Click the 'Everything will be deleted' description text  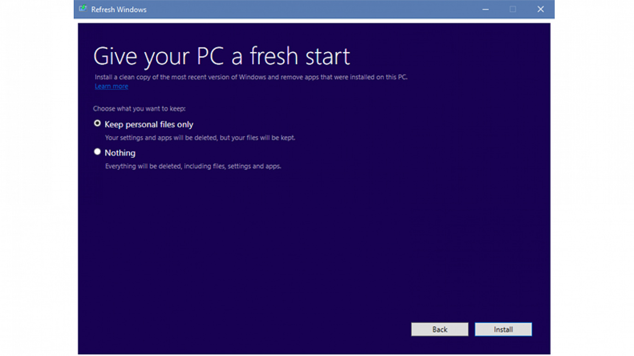193,166
